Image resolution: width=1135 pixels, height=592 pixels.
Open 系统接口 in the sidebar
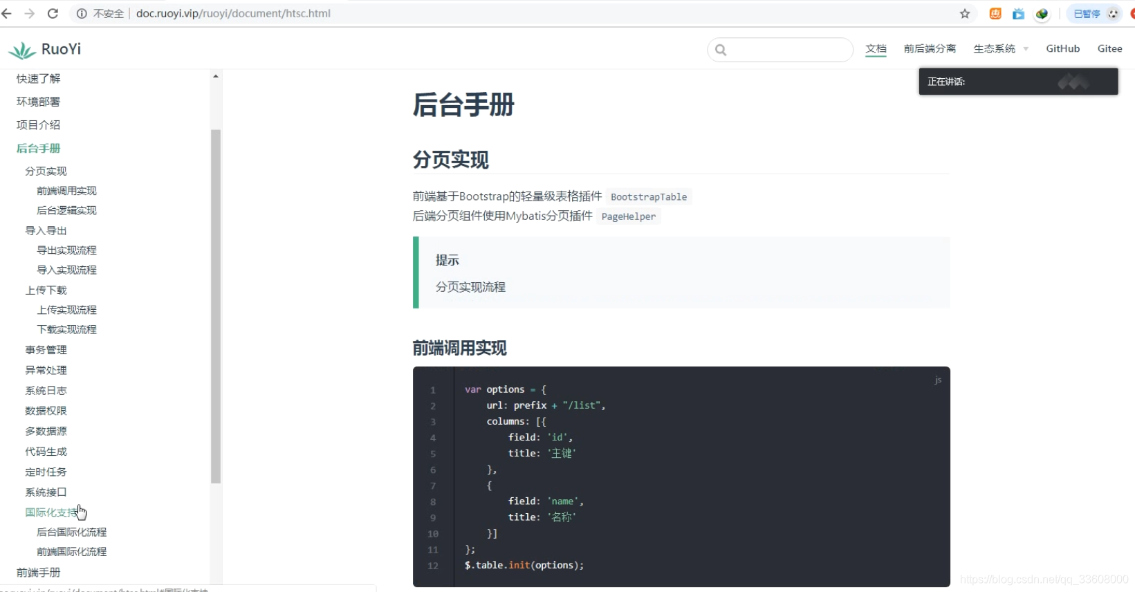click(x=46, y=492)
